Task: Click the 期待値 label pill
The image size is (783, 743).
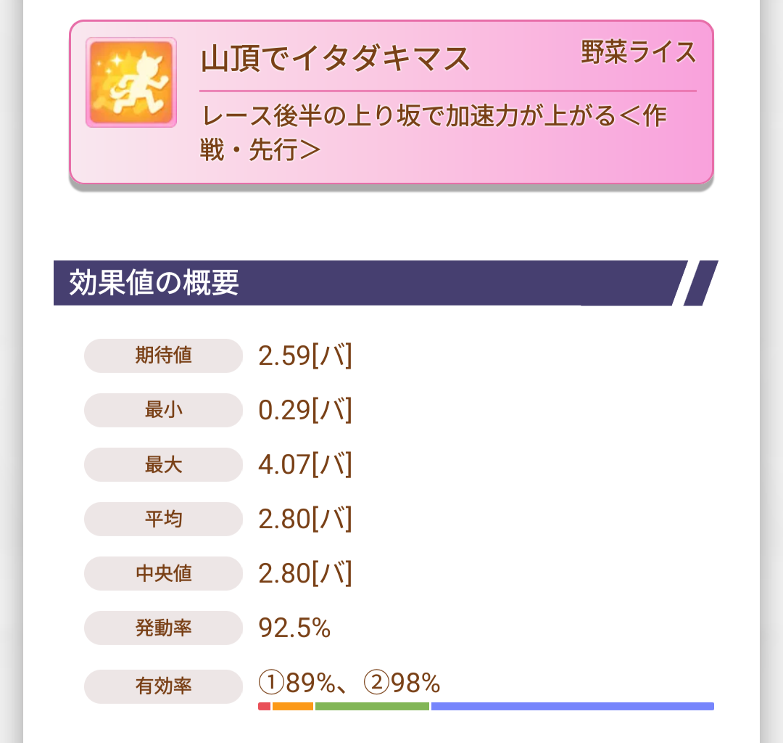Action: 163,356
